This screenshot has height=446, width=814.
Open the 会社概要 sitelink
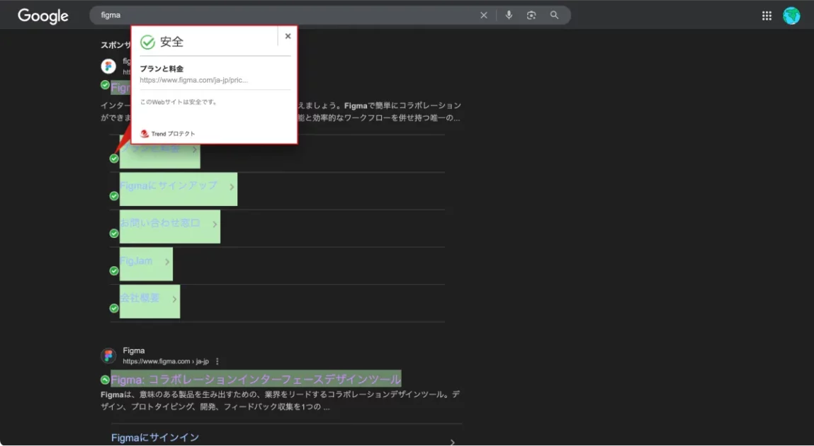[x=140, y=298]
